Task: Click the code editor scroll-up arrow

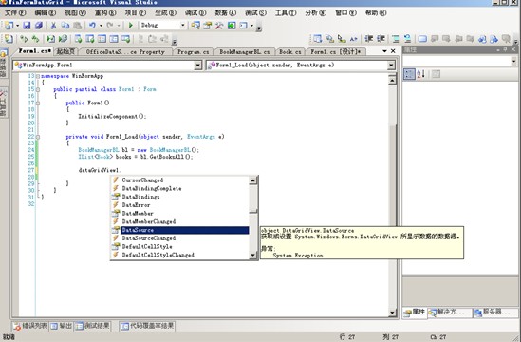Action: point(392,80)
